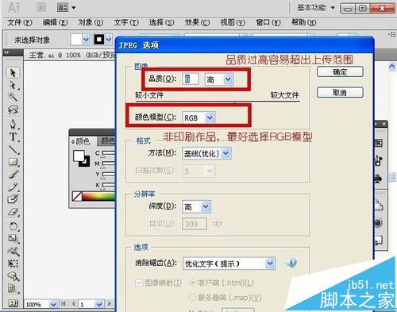
Task: Select the Selection (black arrow) tool
Action: [x=13, y=72]
